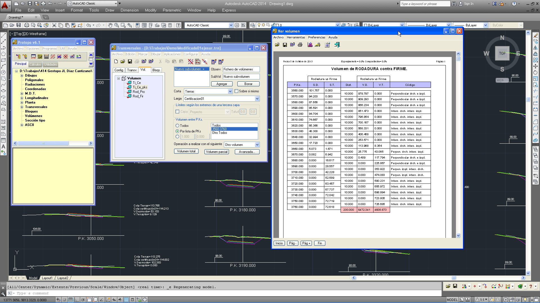The height and width of the screenshot is (303, 540).
Task: Open the Parametric menu in AutoCAD
Action: [x=172, y=10]
